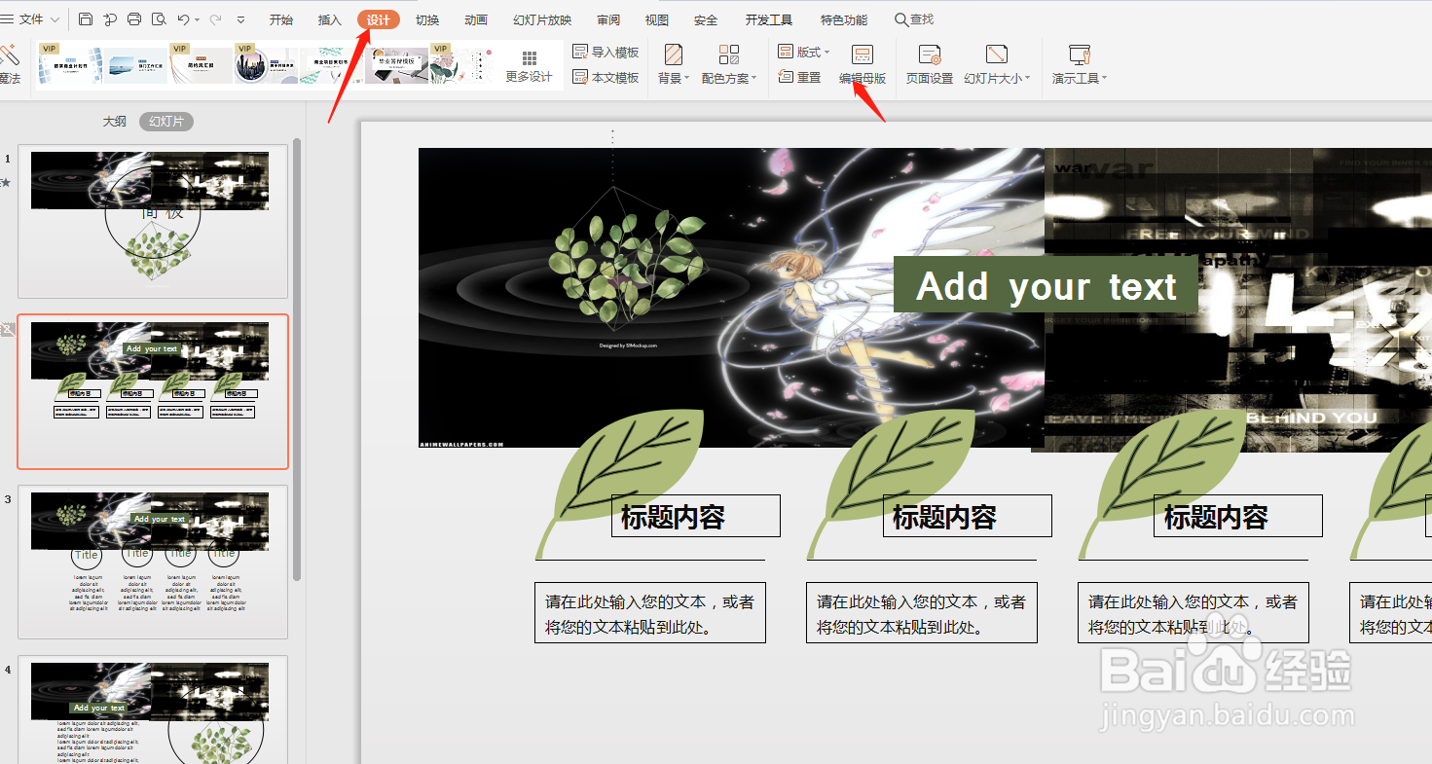Choose the teal wave pattern template
The height and width of the screenshot is (764, 1432).
pyautogui.click(x=332, y=63)
